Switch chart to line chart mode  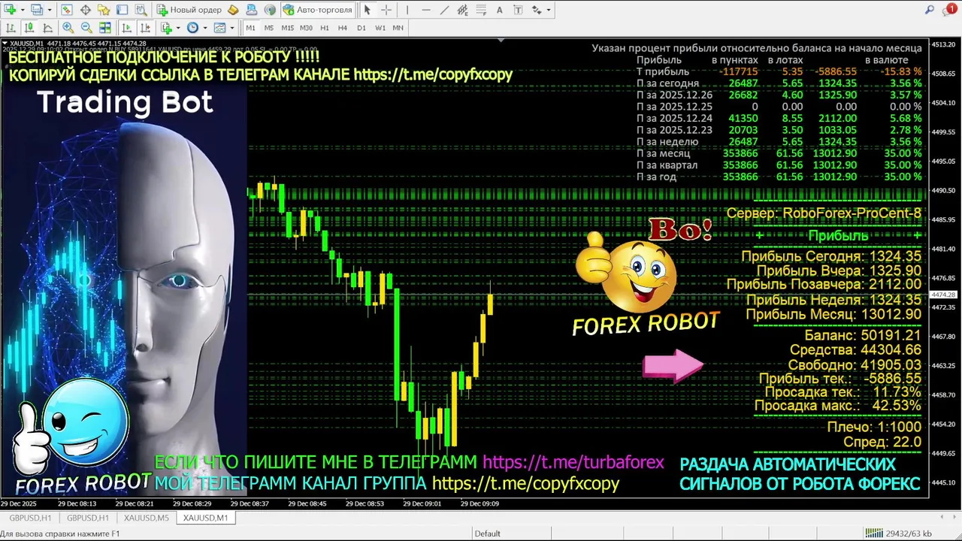[47, 28]
